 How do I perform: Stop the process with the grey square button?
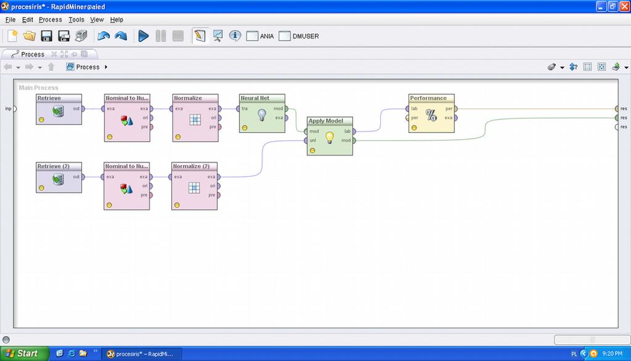point(178,36)
